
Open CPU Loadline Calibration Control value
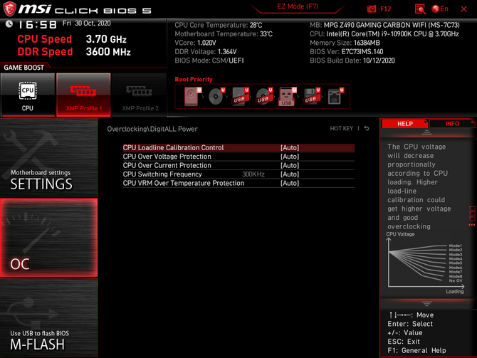(290, 148)
